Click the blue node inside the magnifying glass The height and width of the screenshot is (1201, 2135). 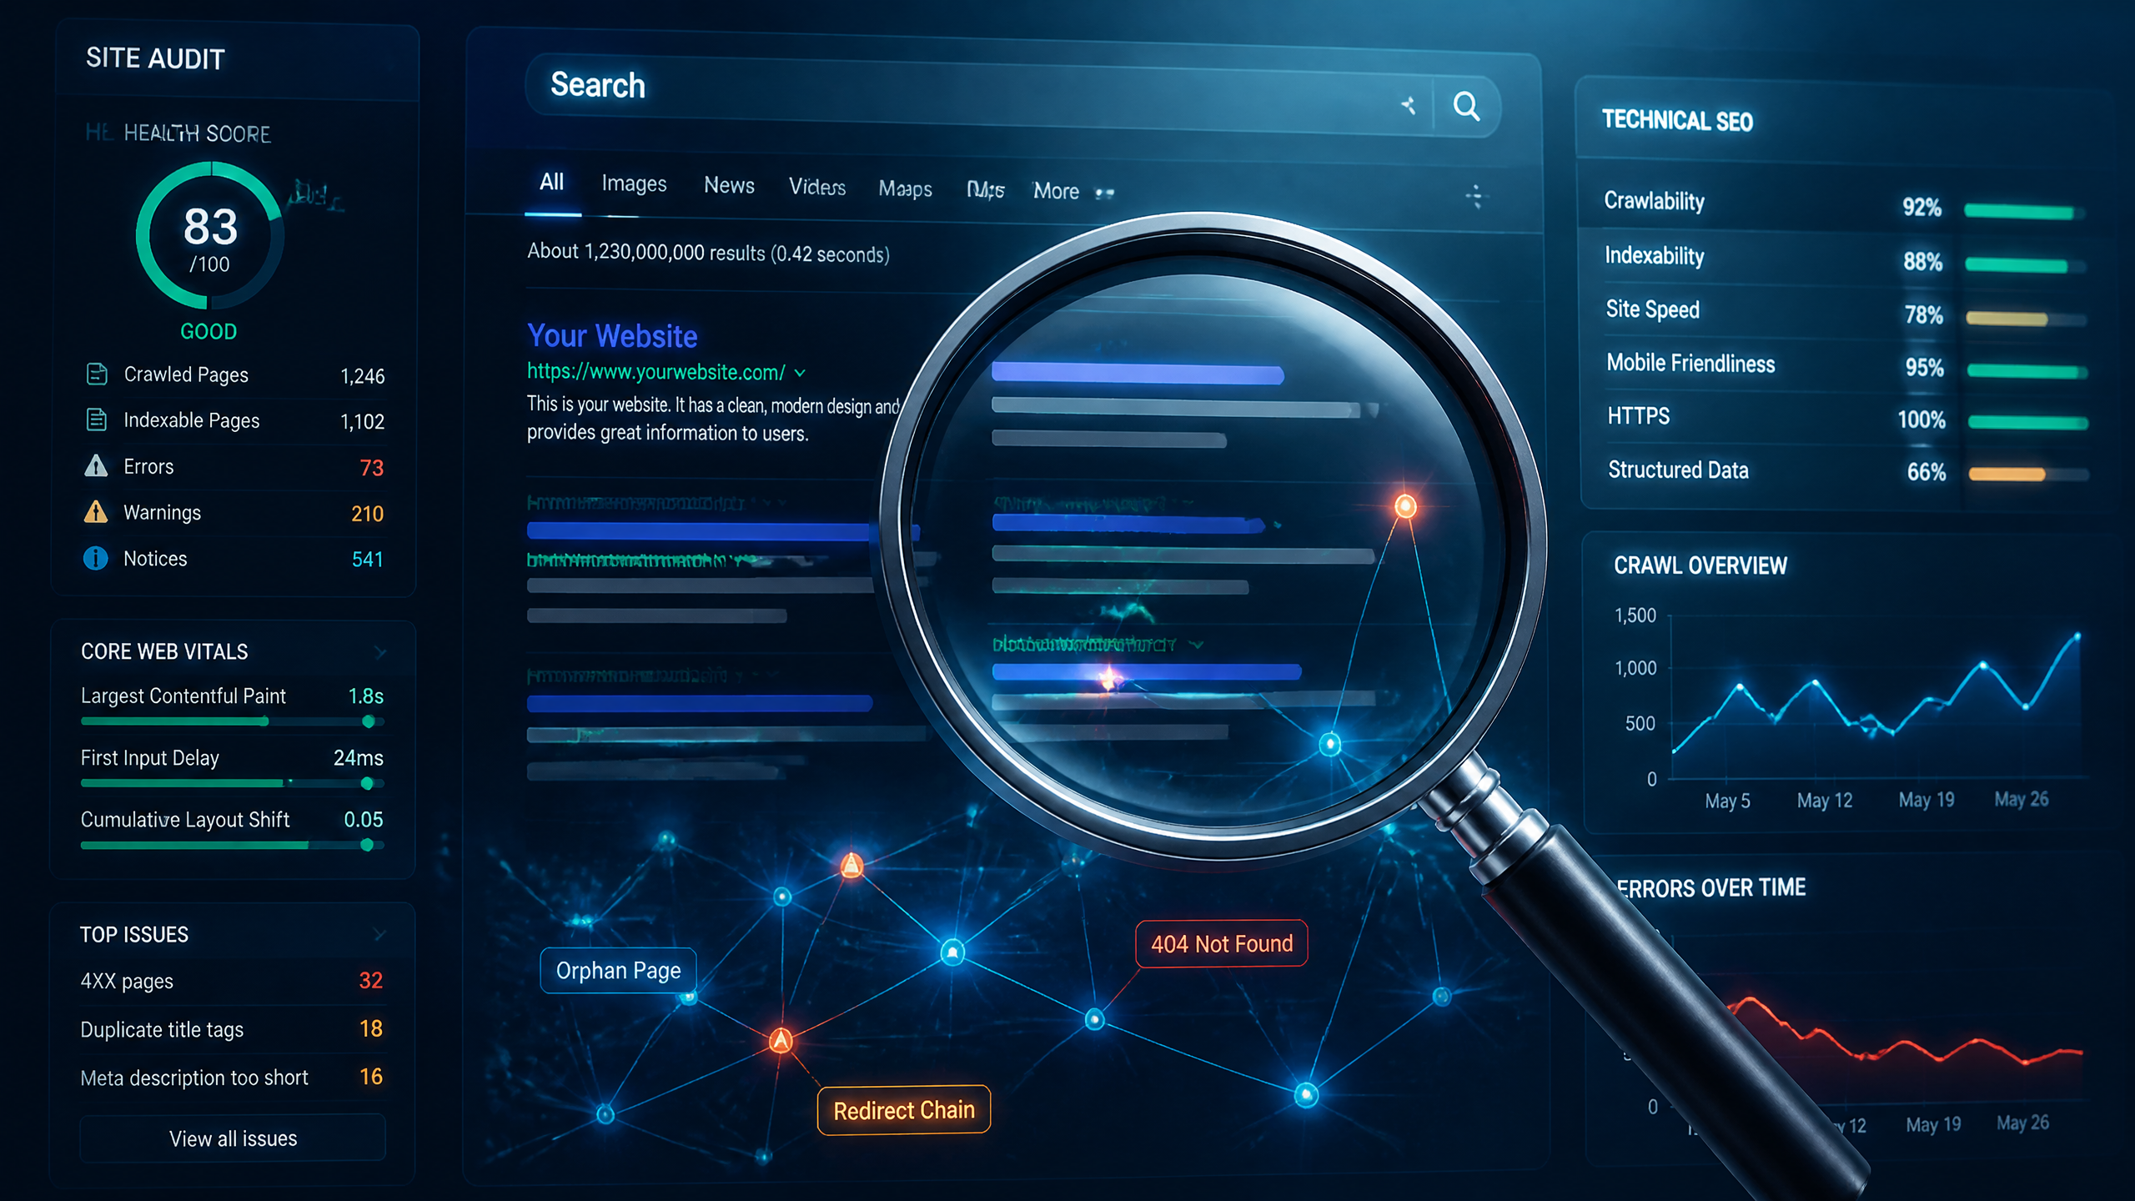click(1330, 743)
